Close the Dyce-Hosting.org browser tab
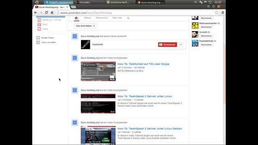 [x=67, y=7]
